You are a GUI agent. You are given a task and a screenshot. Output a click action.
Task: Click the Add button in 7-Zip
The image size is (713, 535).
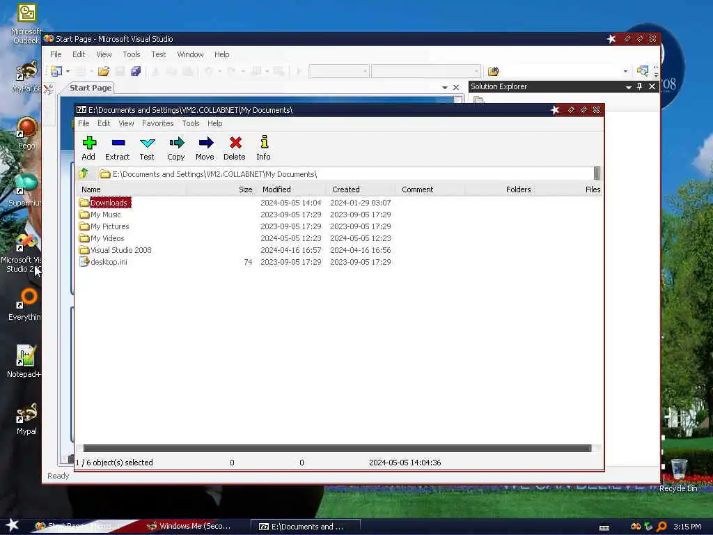pyautogui.click(x=88, y=148)
